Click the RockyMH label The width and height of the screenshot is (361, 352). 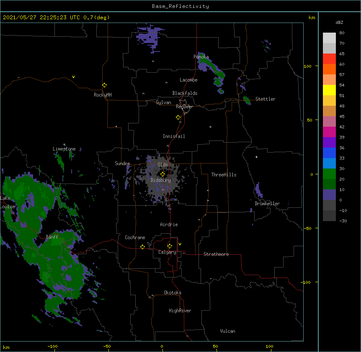pos(103,95)
